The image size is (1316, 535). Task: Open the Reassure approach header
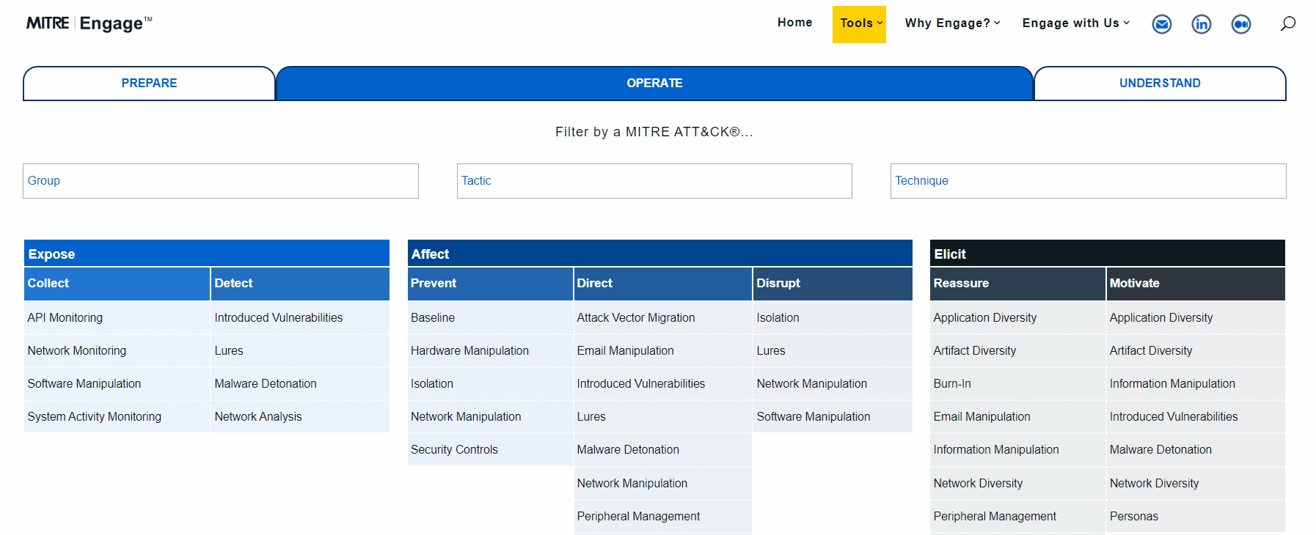[x=1017, y=284]
